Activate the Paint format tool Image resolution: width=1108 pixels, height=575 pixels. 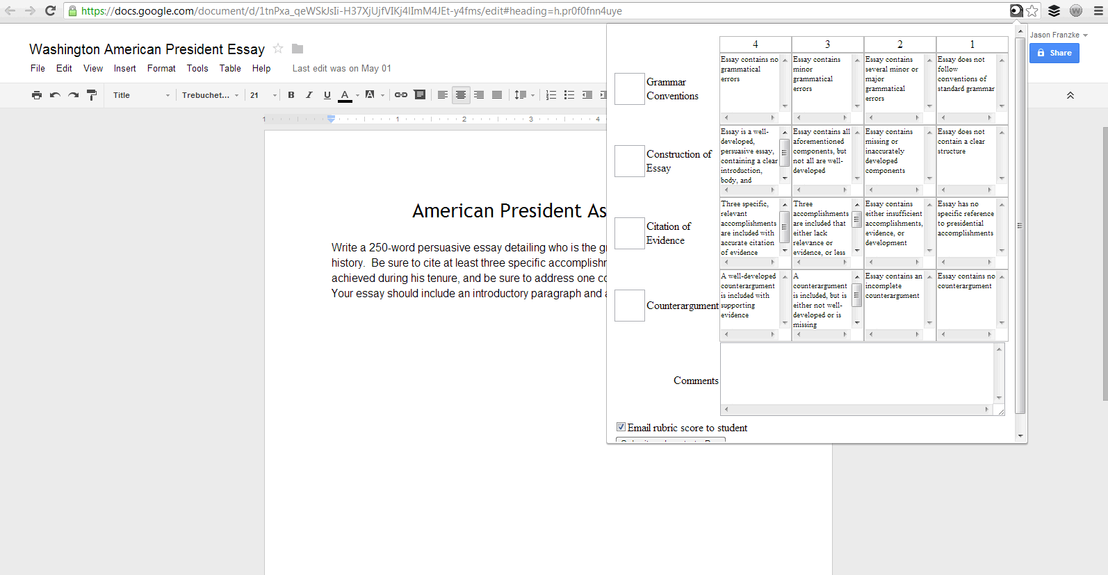point(91,95)
